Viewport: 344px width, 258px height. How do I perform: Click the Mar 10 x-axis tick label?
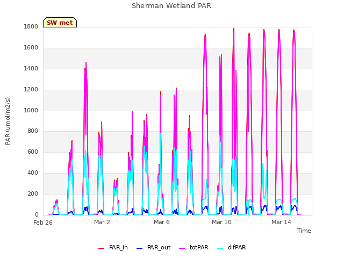[x=221, y=222]
